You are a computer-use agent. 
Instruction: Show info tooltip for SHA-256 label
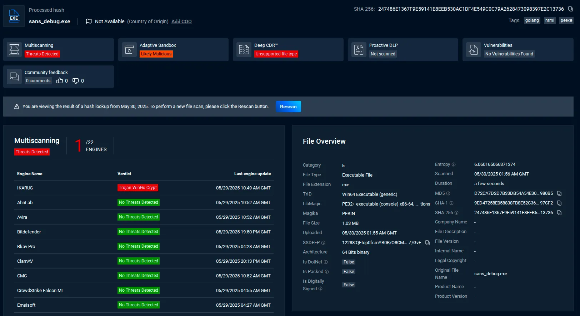pos(456,213)
